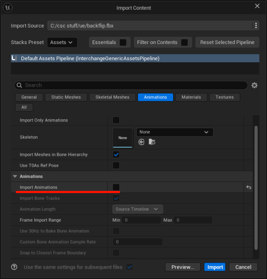This screenshot has width=267, height=279.
Task: Open the three-dot menu beside import source
Action: (256, 26)
